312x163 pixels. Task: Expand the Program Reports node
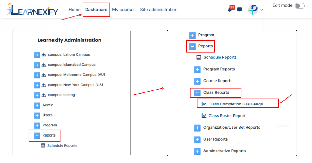click(x=197, y=70)
